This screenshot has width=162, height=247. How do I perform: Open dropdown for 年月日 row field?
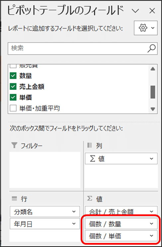pyautogui.click(x=74, y=223)
